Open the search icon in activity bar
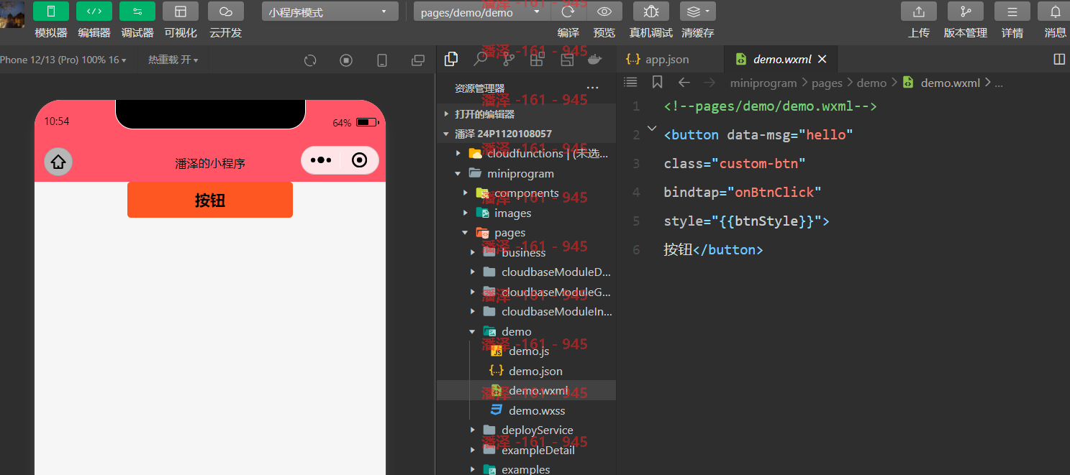 (480, 59)
